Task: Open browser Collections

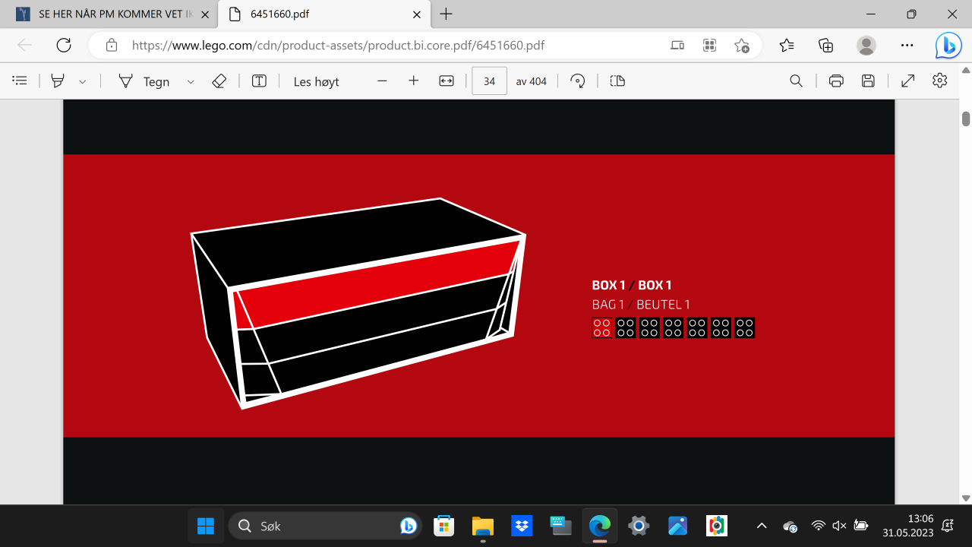Action: [x=826, y=45]
